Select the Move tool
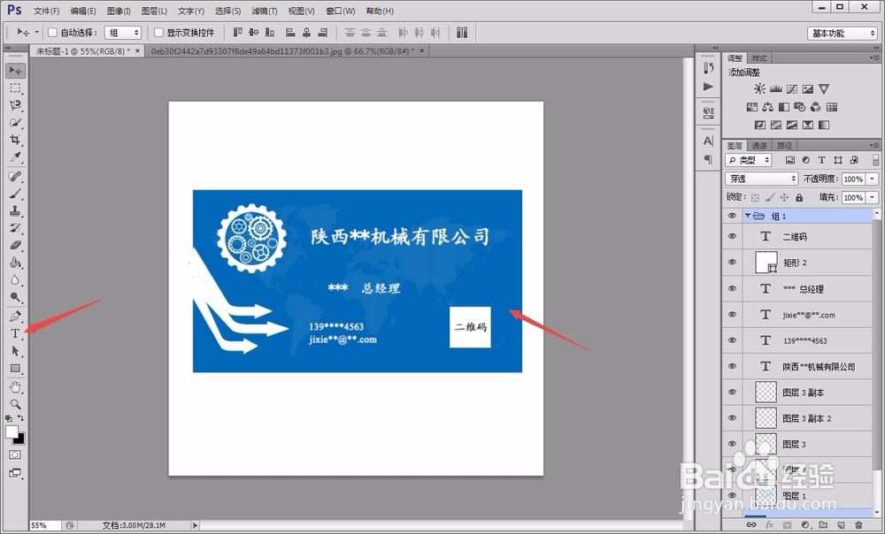The image size is (885, 534). coord(14,70)
